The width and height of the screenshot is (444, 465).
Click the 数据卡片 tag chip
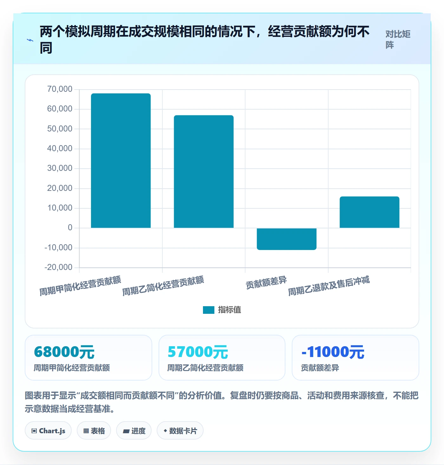(x=180, y=431)
